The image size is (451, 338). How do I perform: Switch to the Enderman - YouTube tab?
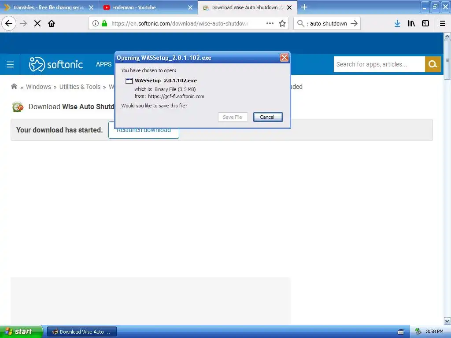click(148, 7)
